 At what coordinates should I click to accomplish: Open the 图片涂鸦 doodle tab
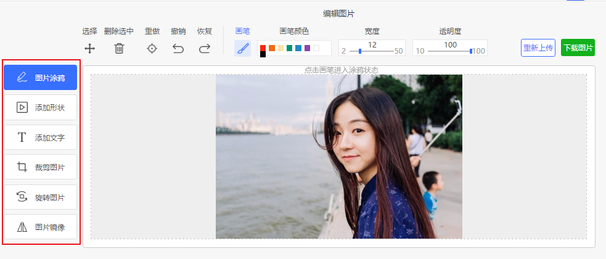(40, 77)
